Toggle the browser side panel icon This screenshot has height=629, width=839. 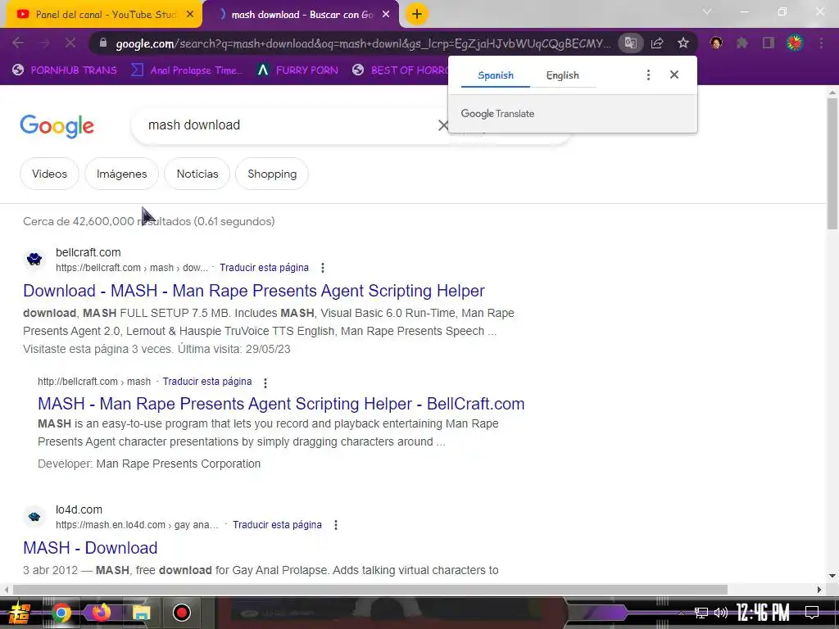click(x=769, y=43)
